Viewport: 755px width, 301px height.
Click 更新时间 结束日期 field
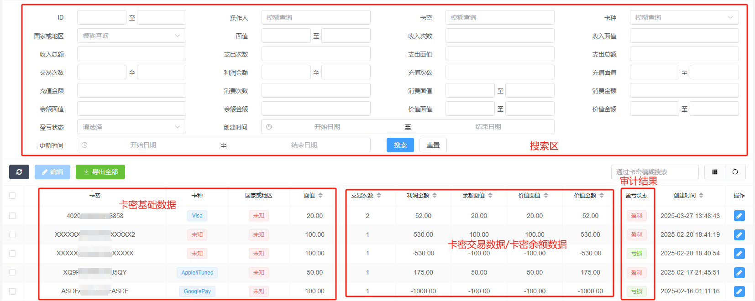point(304,145)
